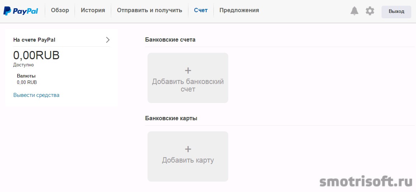
Task: Open the История tab
Action: pos(93,10)
